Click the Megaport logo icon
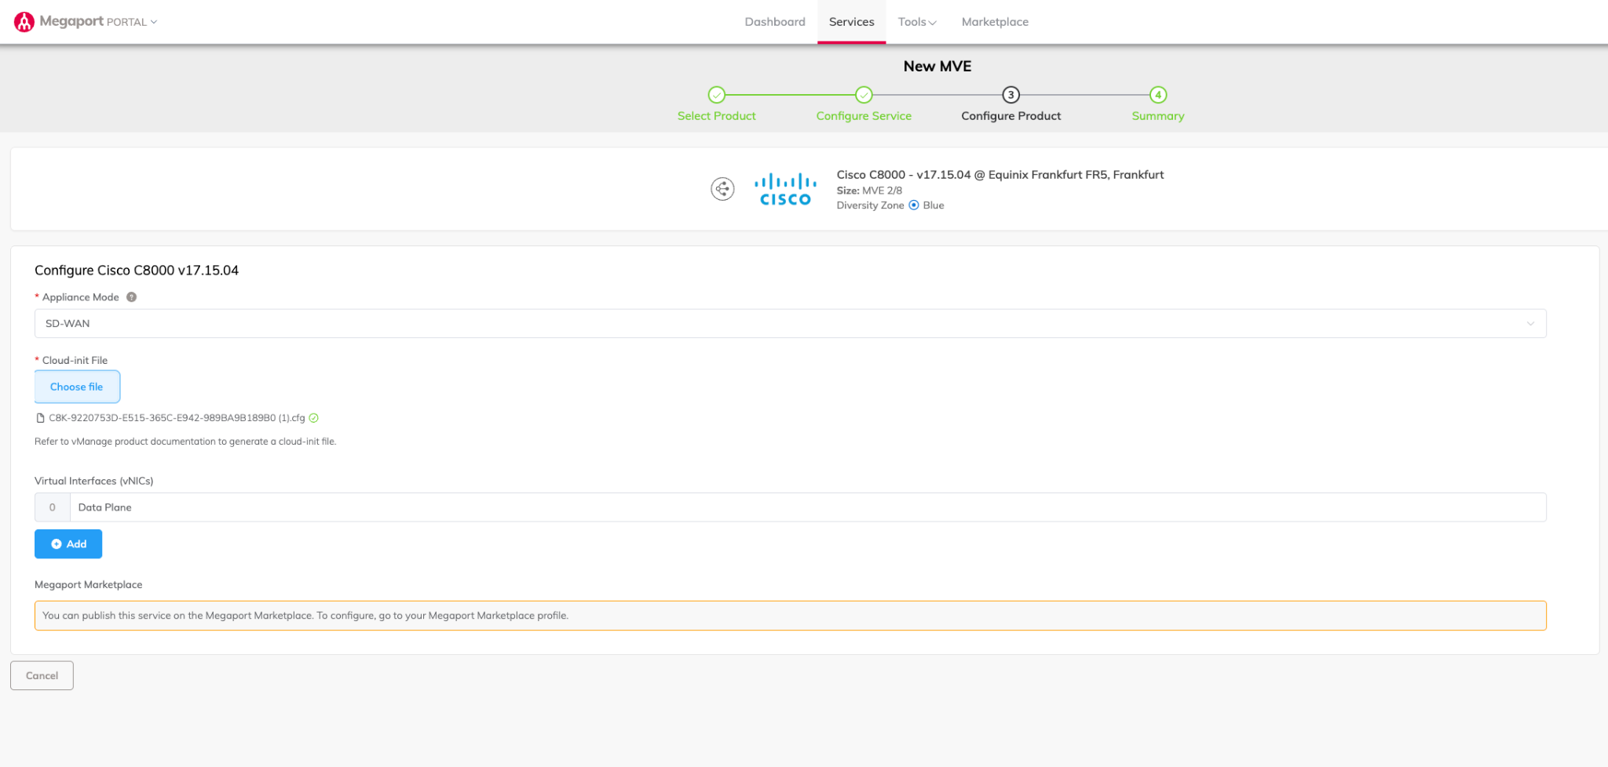This screenshot has height=767, width=1608. pos(24,22)
